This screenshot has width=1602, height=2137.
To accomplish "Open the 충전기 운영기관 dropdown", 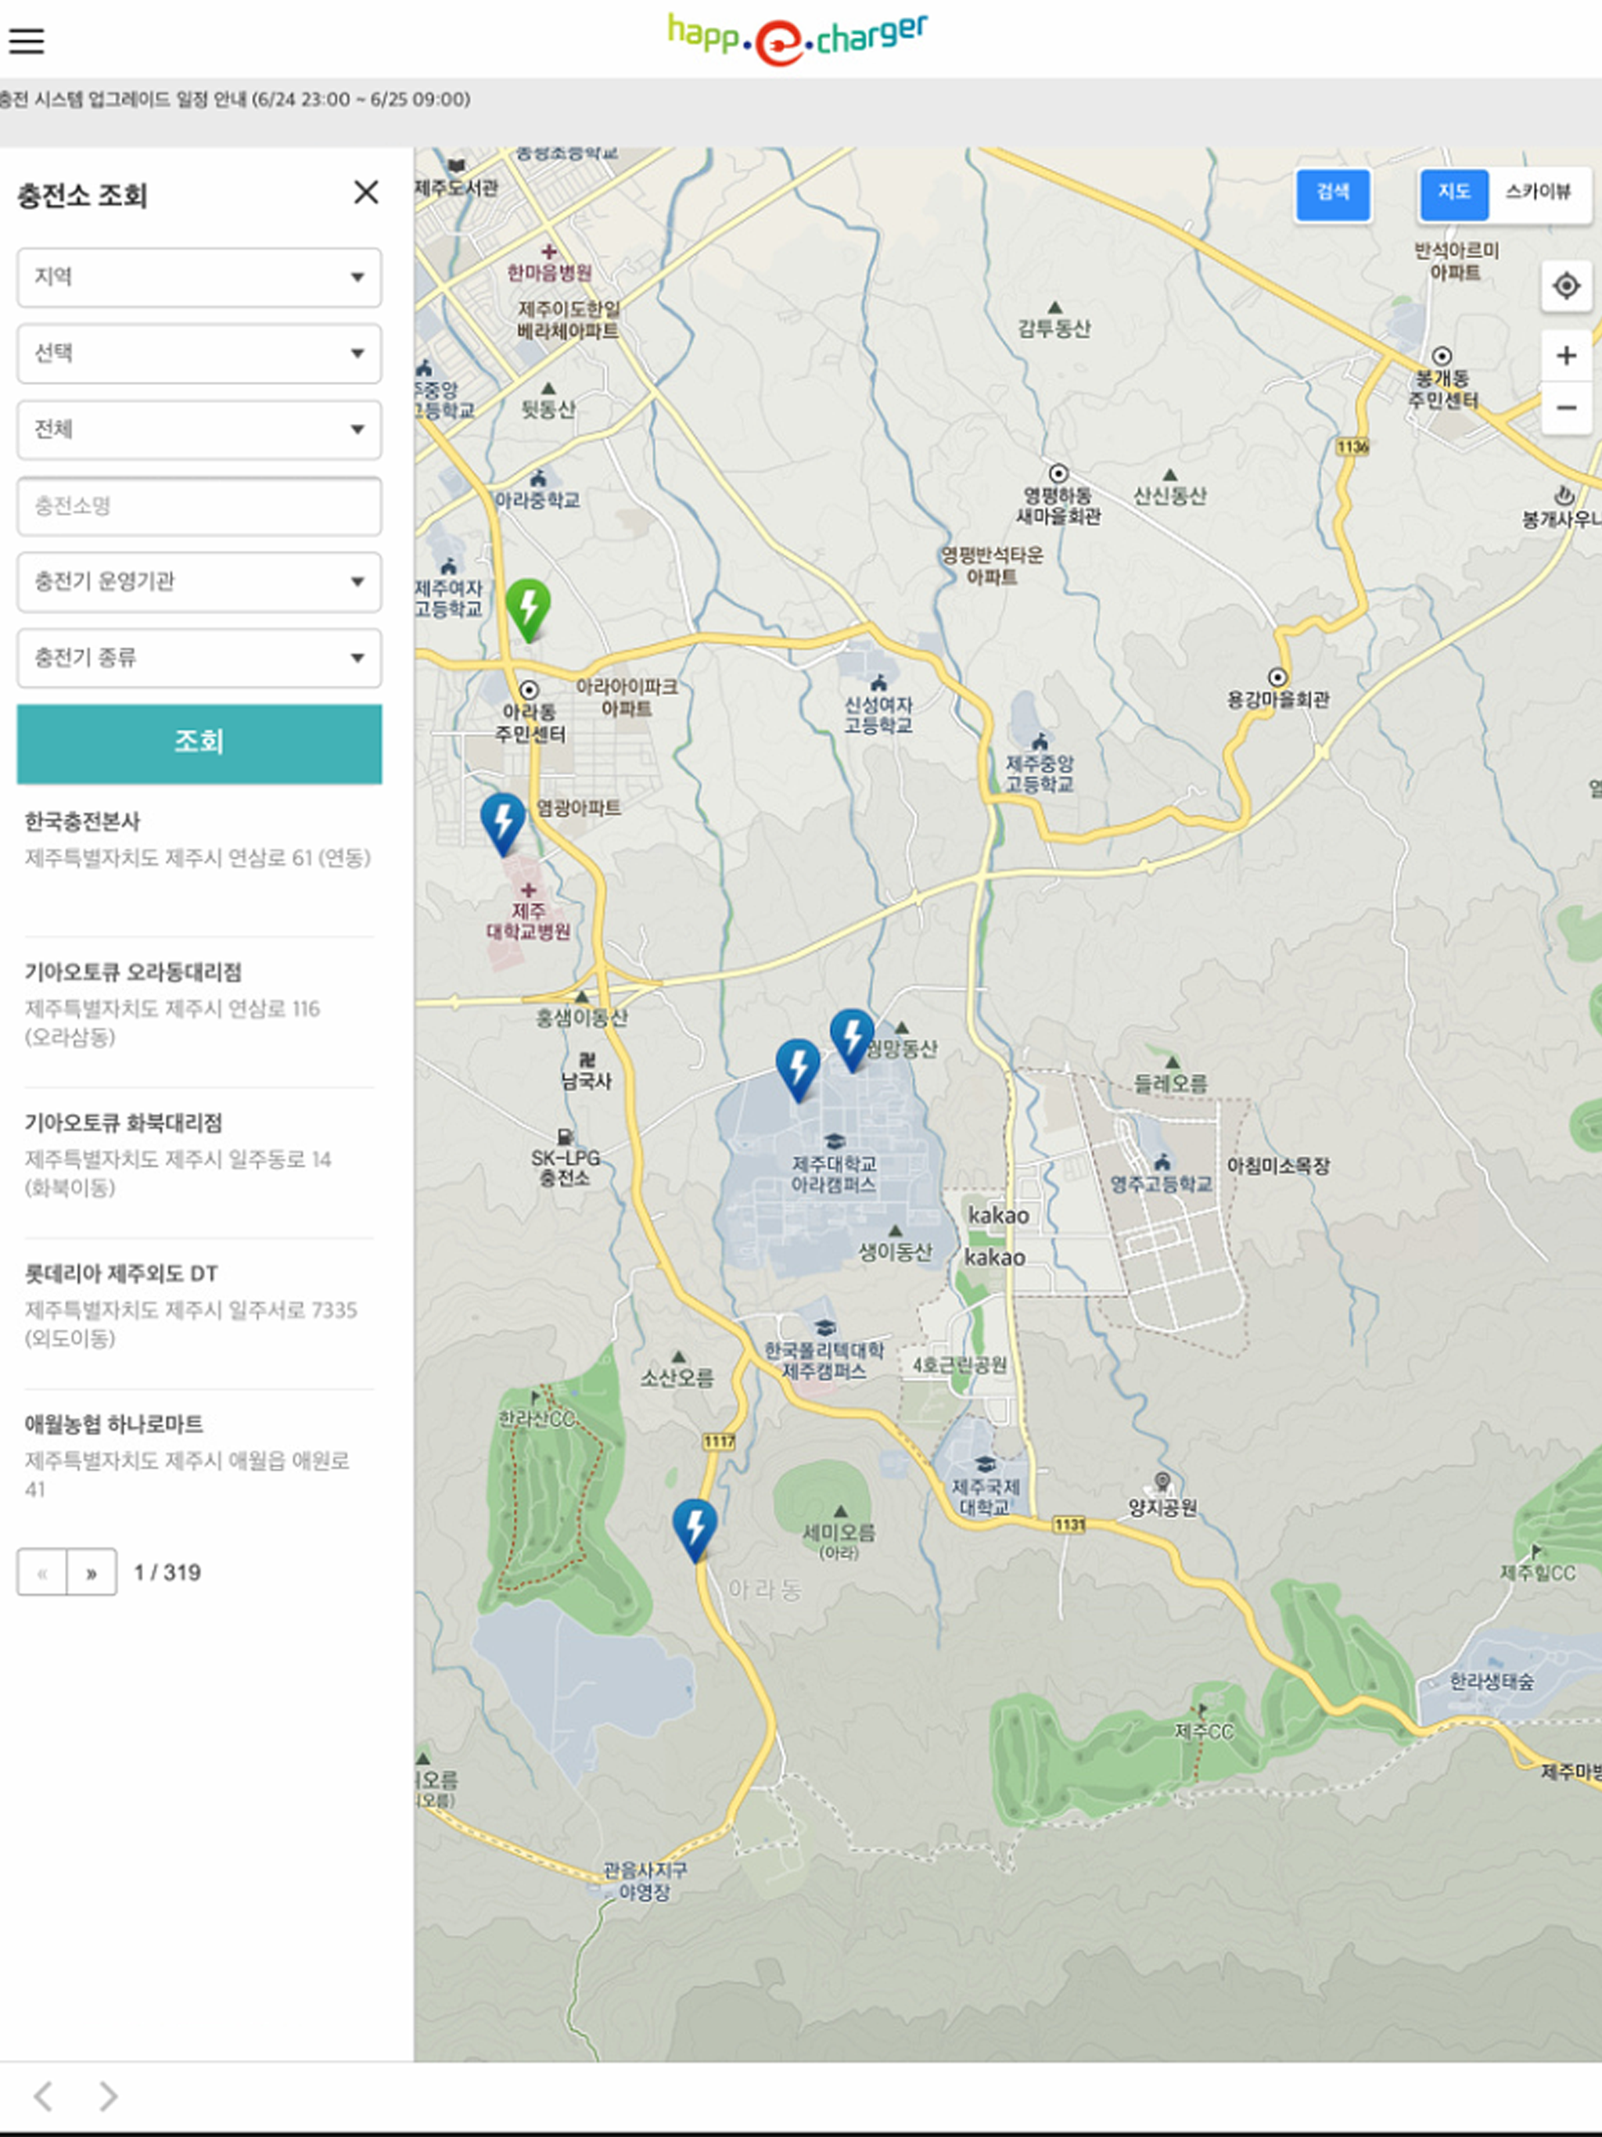I will point(199,582).
